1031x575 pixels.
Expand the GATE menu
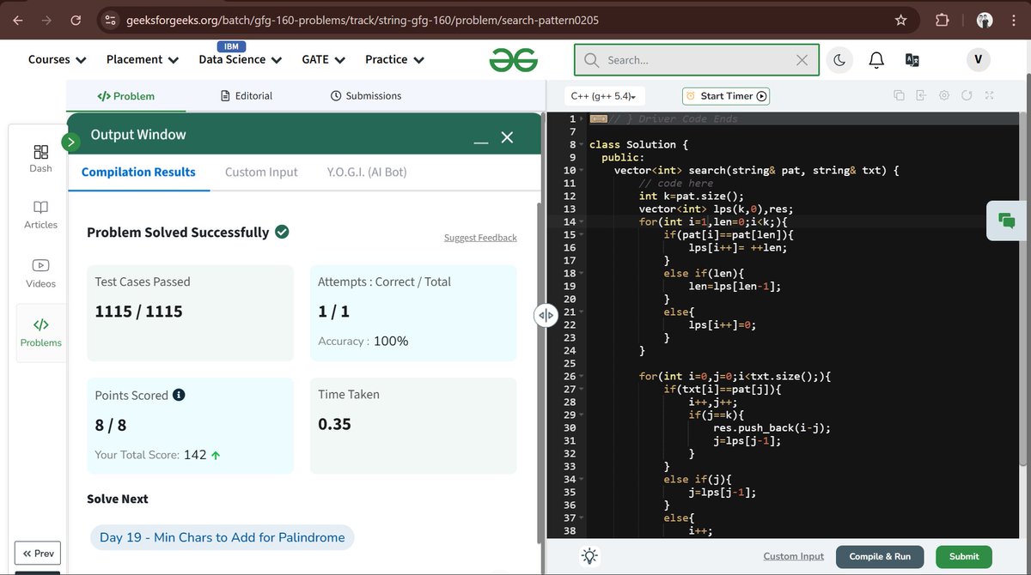point(323,59)
